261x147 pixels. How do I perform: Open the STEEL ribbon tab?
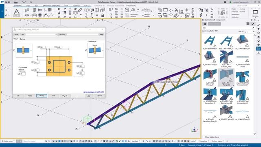point(28,6)
